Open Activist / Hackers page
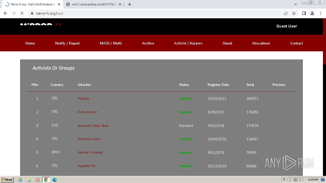The image size is (326, 183). (188, 43)
